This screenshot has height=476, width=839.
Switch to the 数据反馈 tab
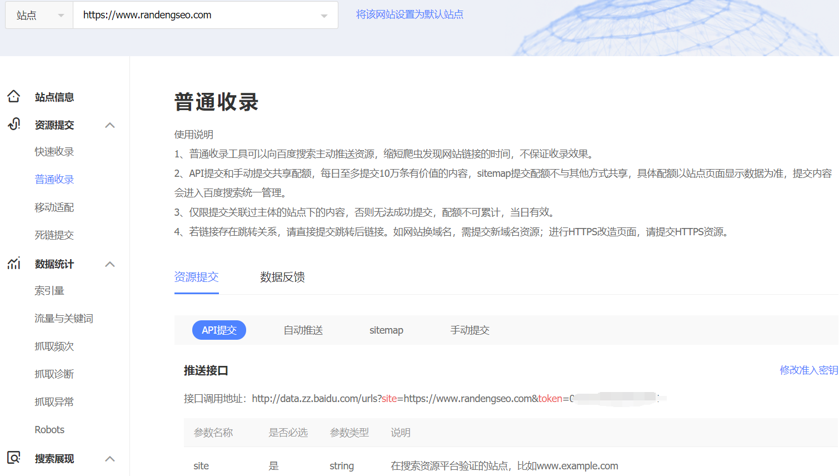(282, 277)
